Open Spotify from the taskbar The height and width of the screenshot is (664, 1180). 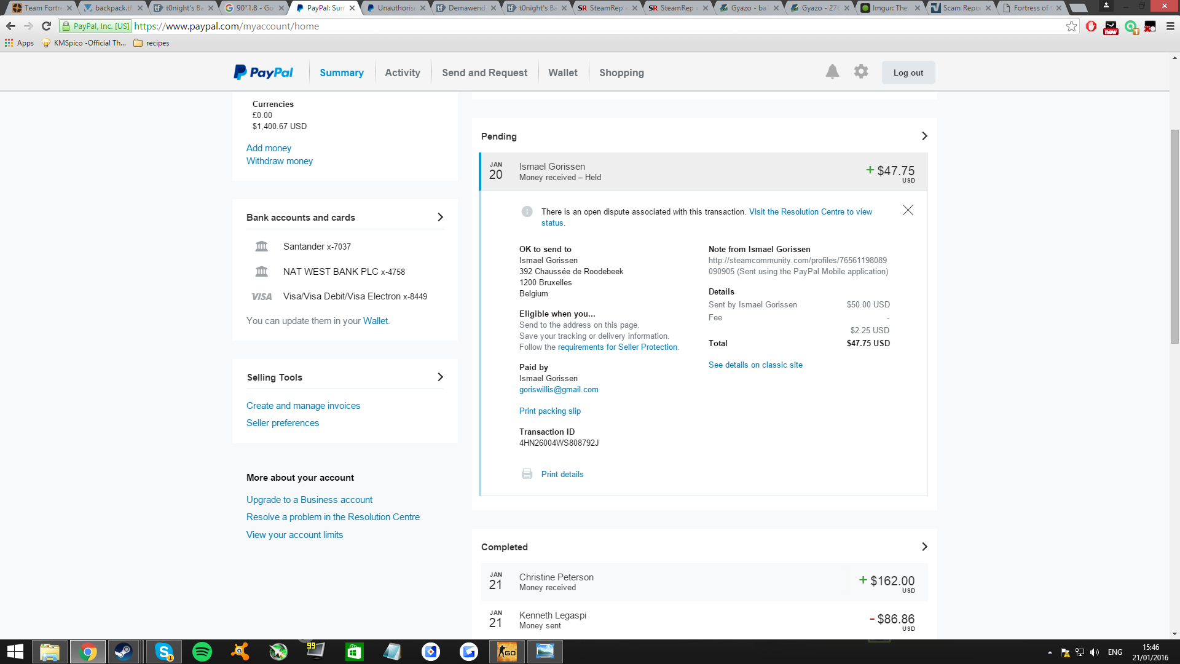tap(202, 651)
